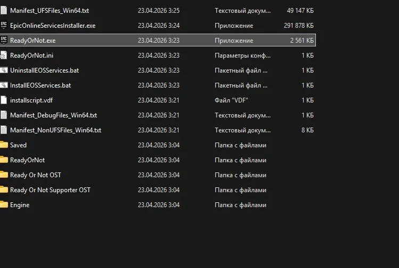Click the Ready Or Not OST folder icon
The width and height of the screenshot is (399, 268).
pyautogui.click(x=4, y=175)
